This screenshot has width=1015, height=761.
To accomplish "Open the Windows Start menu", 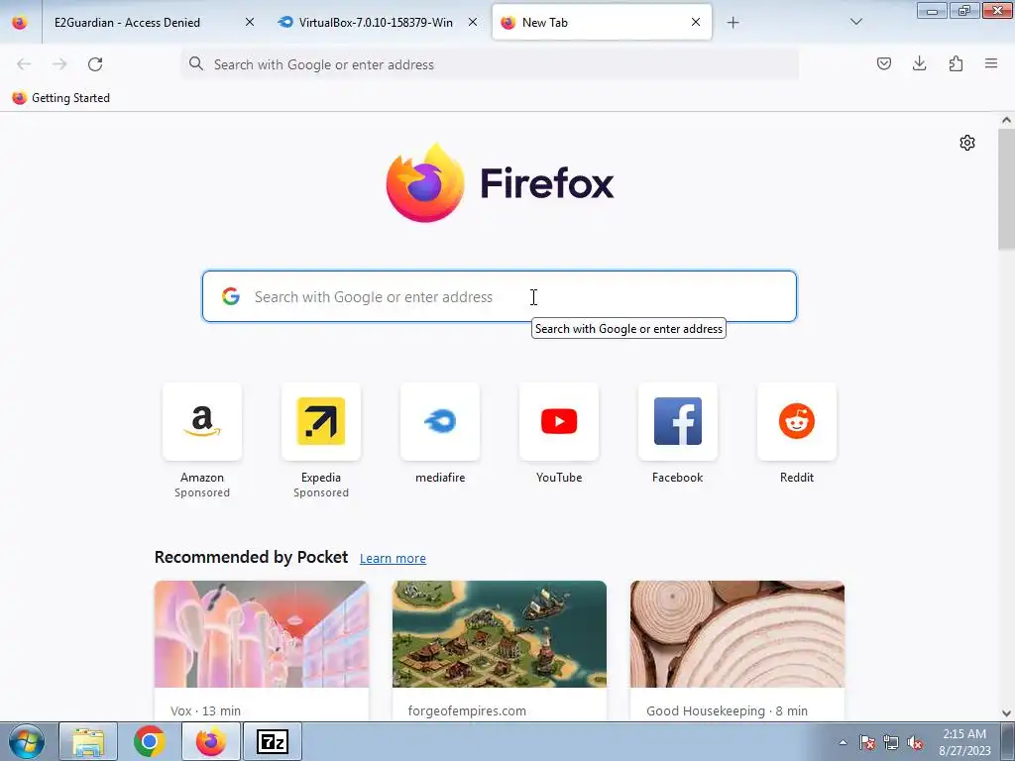I will [x=27, y=741].
